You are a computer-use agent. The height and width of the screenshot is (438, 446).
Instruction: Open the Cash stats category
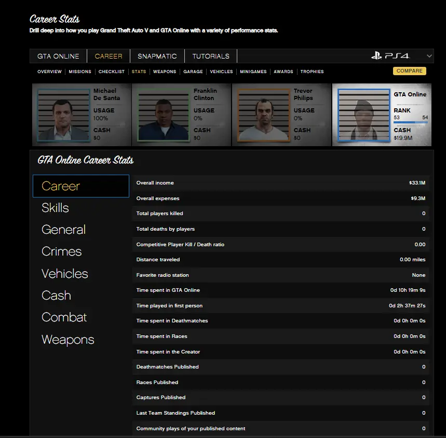56,295
